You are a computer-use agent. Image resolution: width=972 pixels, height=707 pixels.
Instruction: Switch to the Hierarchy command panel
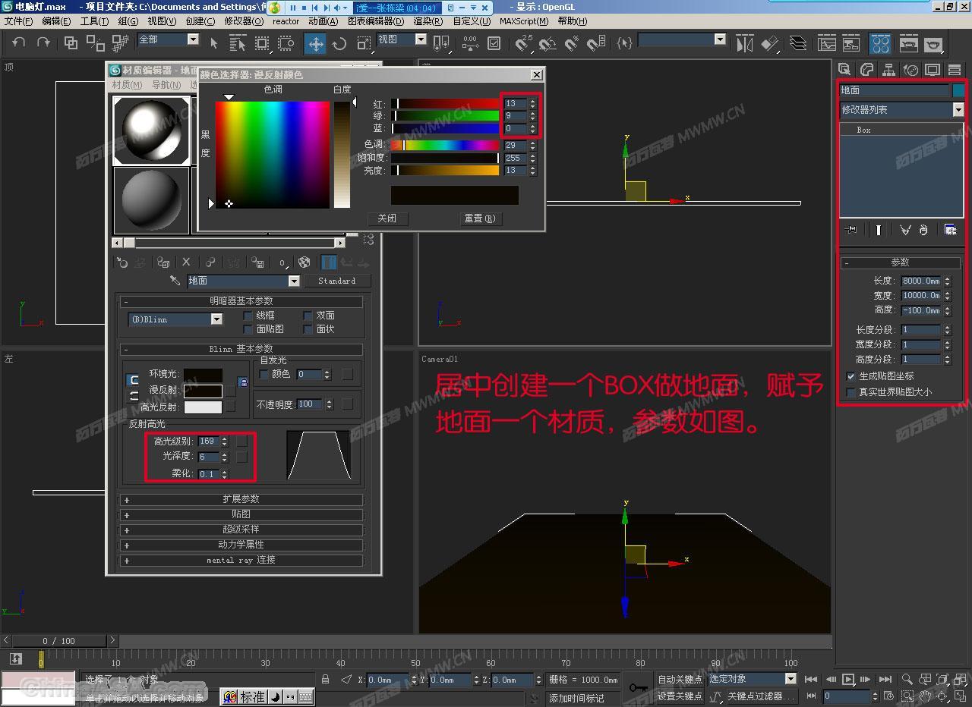[888, 70]
